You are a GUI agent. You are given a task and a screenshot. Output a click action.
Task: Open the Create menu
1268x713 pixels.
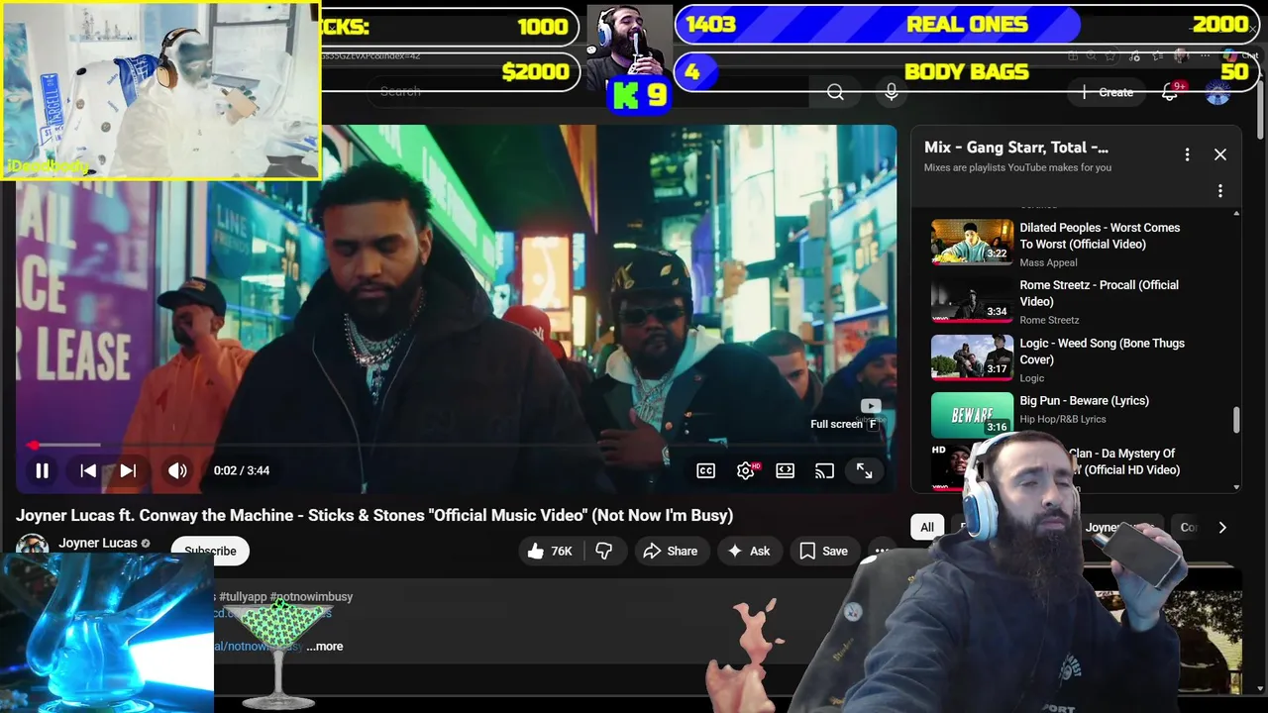point(1108,92)
